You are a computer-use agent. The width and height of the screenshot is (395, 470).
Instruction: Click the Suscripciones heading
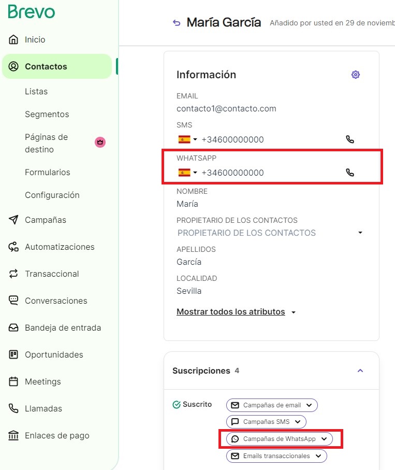[x=201, y=371]
